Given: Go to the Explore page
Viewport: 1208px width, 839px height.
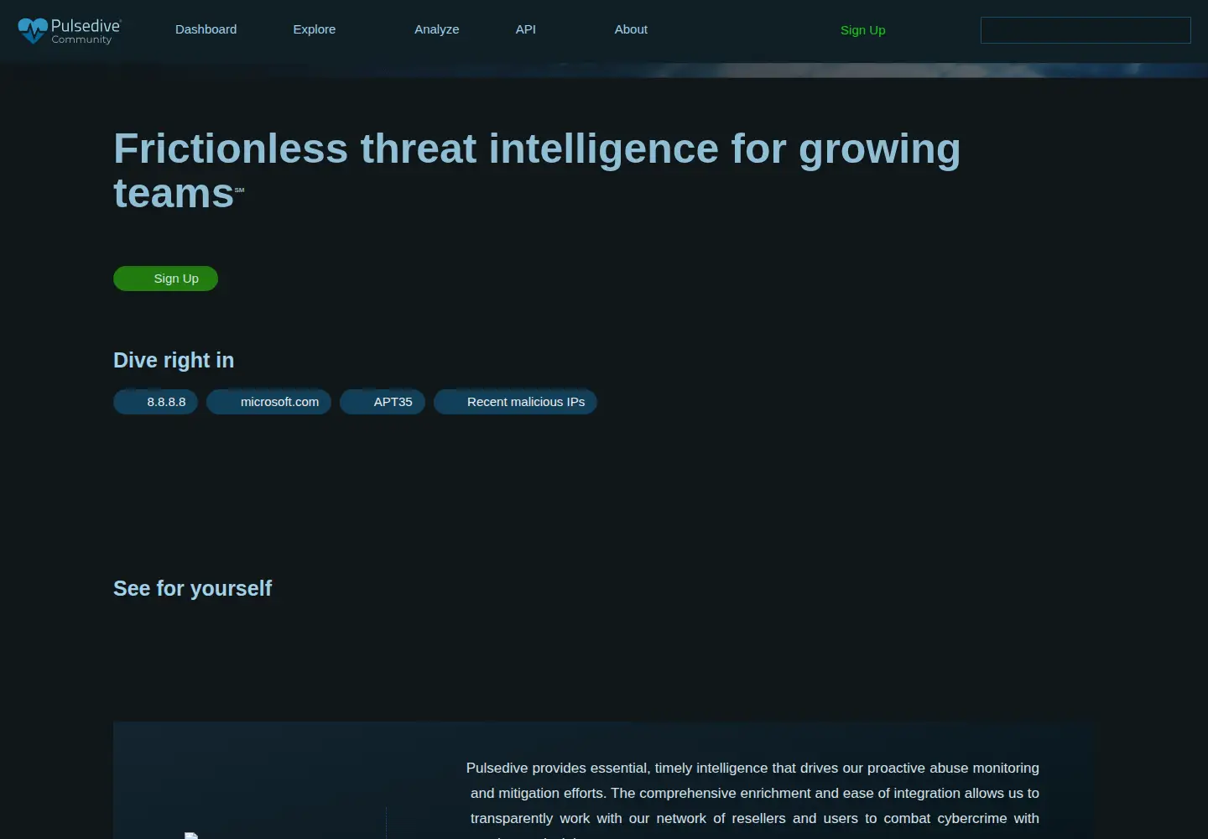Looking at the screenshot, I should [x=315, y=29].
